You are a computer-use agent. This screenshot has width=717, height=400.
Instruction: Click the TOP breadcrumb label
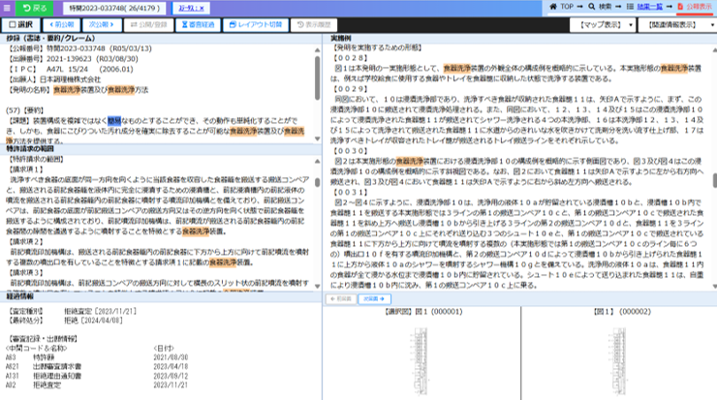[x=567, y=7]
